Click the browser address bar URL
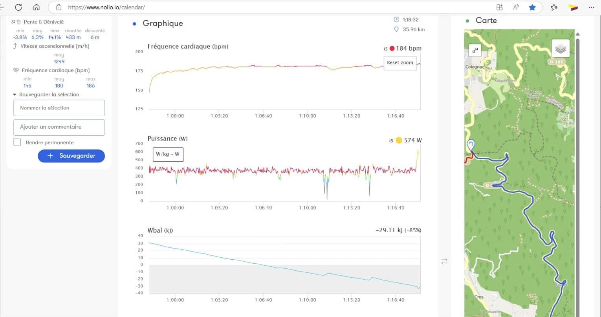The width and height of the screenshot is (601, 317). coord(106,7)
